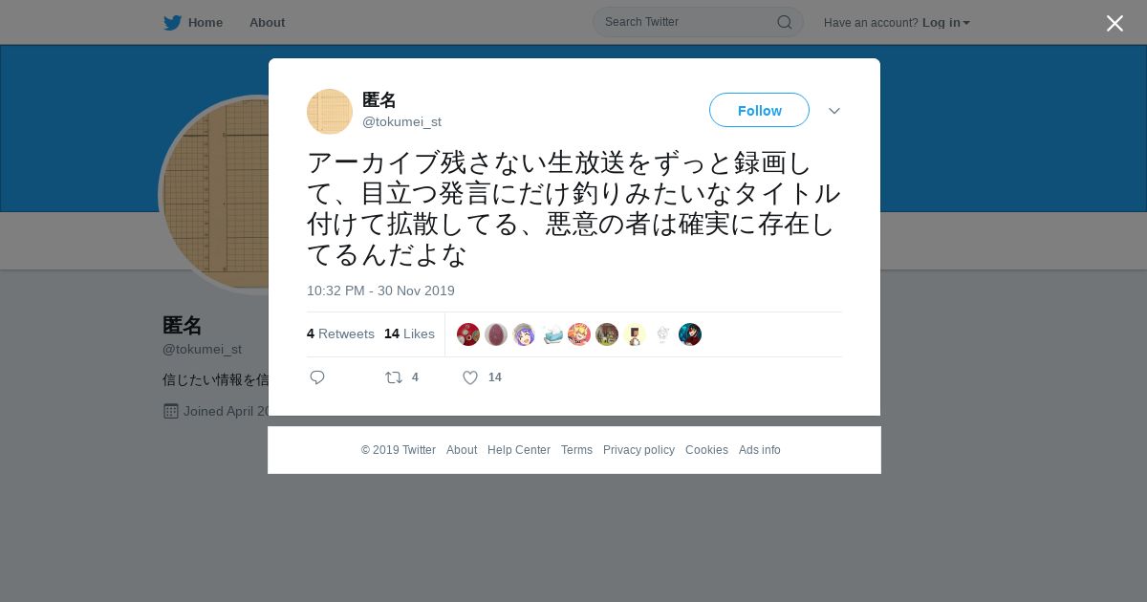Close the tweet overlay with the X icon

pyautogui.click(x=1115, y=23)
